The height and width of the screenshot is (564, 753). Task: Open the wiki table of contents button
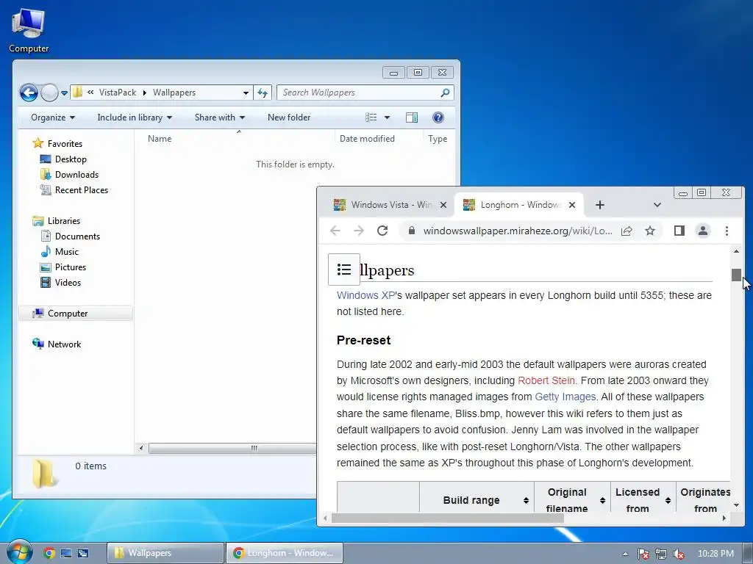(344, 270)
